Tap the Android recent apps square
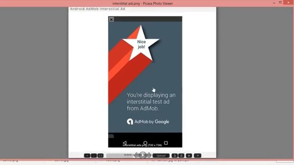This screenshot has width=294, height=165. 166,143
